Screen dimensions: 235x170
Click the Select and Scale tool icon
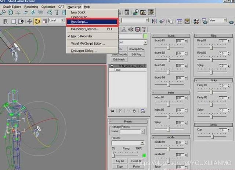[44, 21]
